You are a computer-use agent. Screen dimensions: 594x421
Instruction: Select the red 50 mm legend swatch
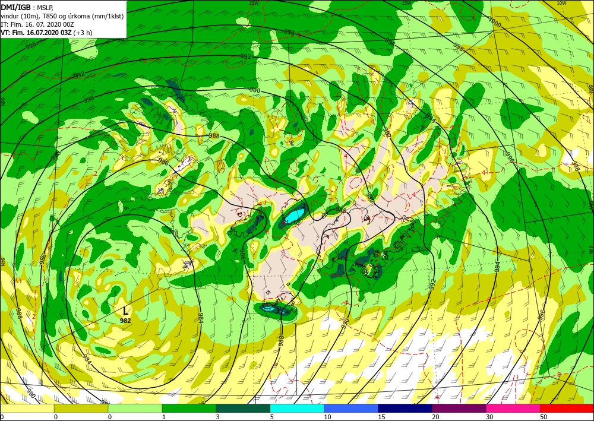click(x=567, y=409)
